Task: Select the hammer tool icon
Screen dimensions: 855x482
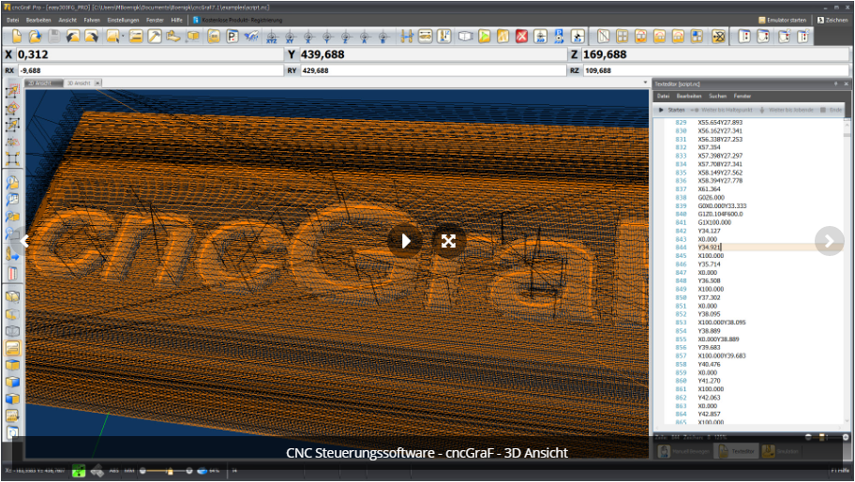Action: point(155,37)
